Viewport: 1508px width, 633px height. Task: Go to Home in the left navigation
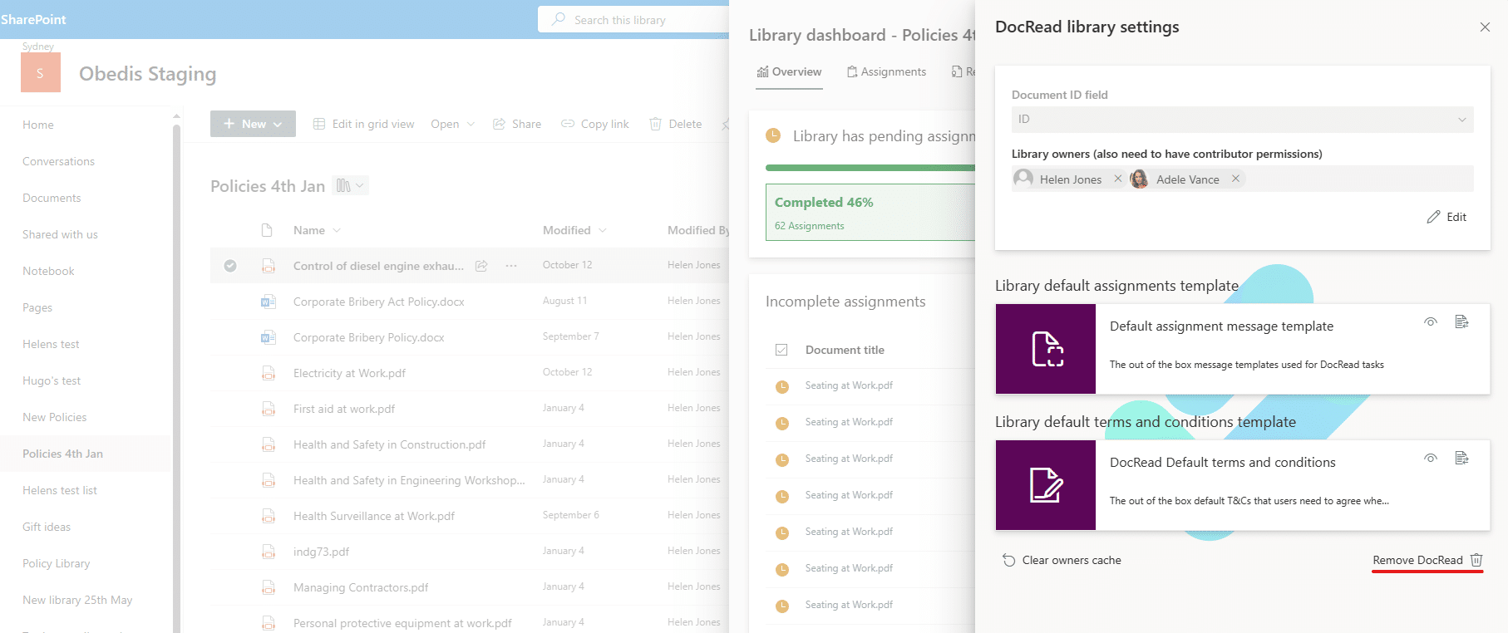[38, 125]
